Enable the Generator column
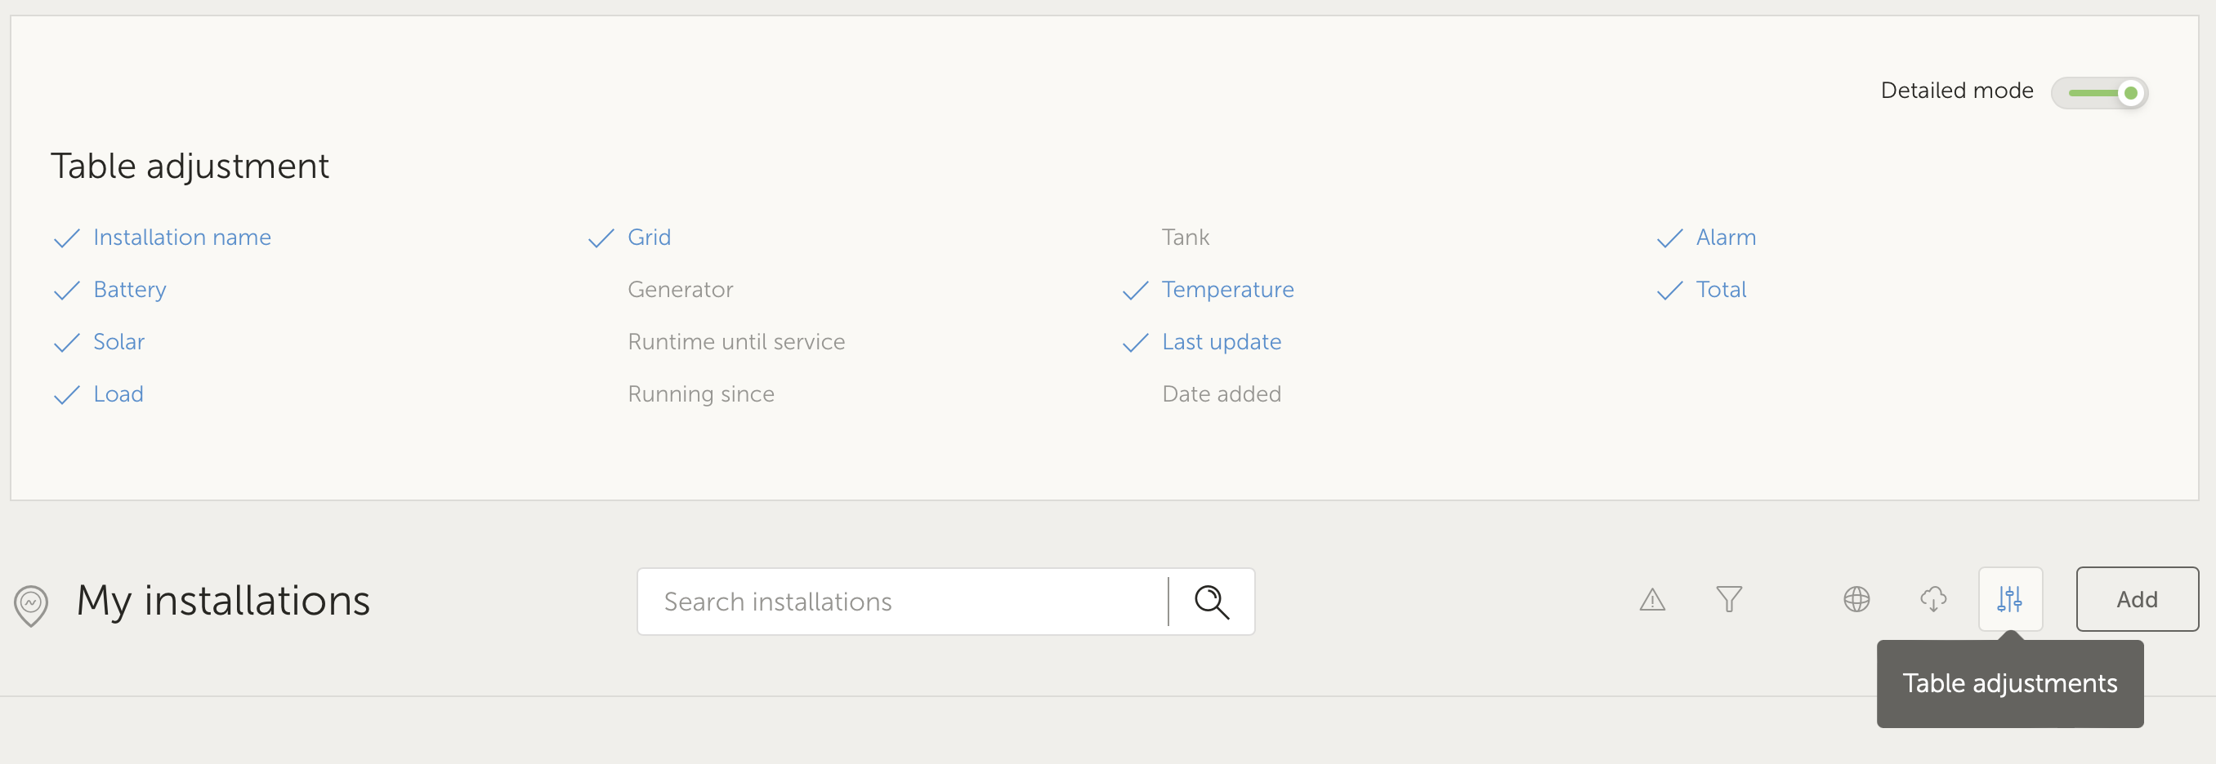The image size is (2216, 764). pos(681,290)
